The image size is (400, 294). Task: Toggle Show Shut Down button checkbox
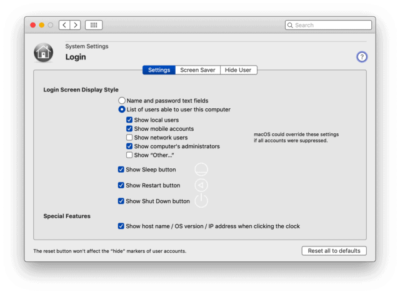click(121, 201)
